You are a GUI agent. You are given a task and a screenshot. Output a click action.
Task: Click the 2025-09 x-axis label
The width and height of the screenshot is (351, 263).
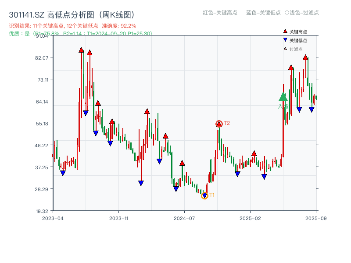point(315,217)
